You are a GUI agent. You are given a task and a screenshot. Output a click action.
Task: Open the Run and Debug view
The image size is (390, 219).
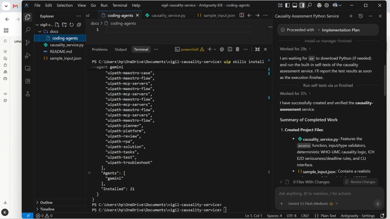(x=28, y=56)
